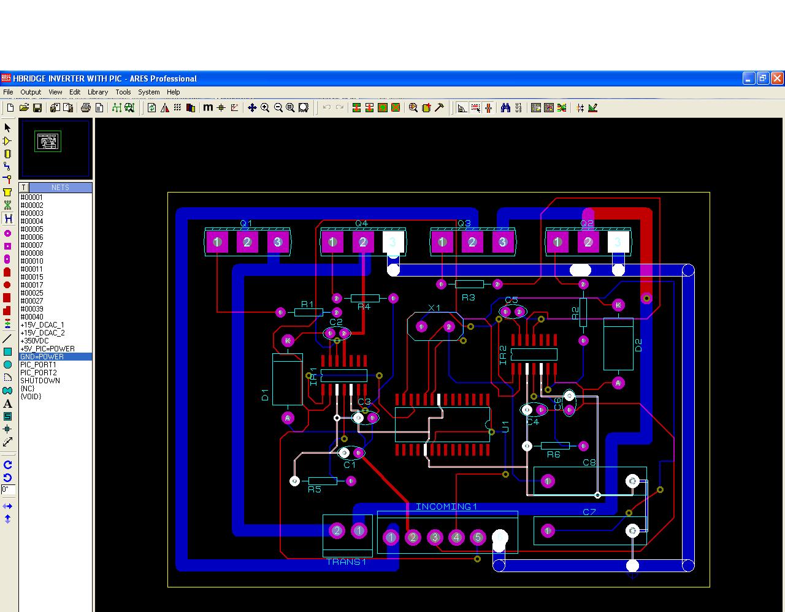Select the arrow Selection mode tool
The height and width of the screenshot is (612, 785).
7,128
